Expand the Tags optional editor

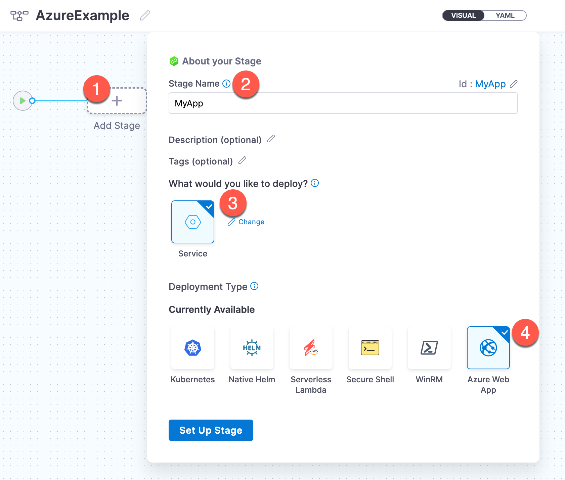coord(242,160)
